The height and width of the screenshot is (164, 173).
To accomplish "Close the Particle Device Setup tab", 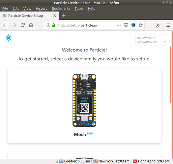I will (55, 16).
